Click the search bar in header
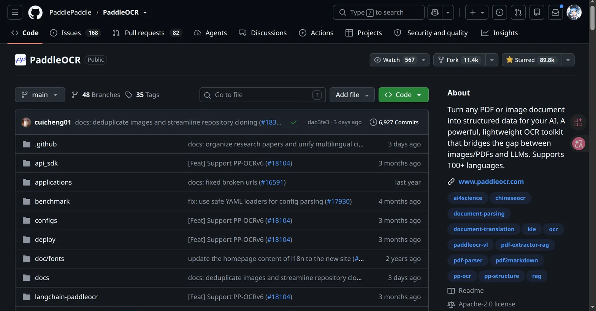The width and height of the screenshot is (596, 311). pos(379,13)
